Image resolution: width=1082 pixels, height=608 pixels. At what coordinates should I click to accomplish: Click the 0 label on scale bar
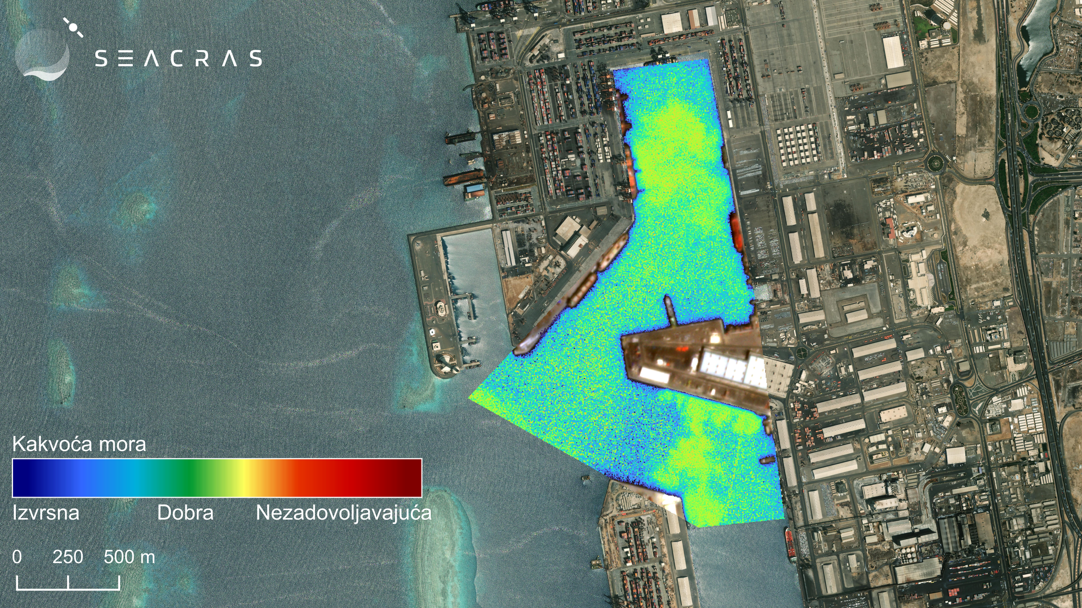pos(17,557)
